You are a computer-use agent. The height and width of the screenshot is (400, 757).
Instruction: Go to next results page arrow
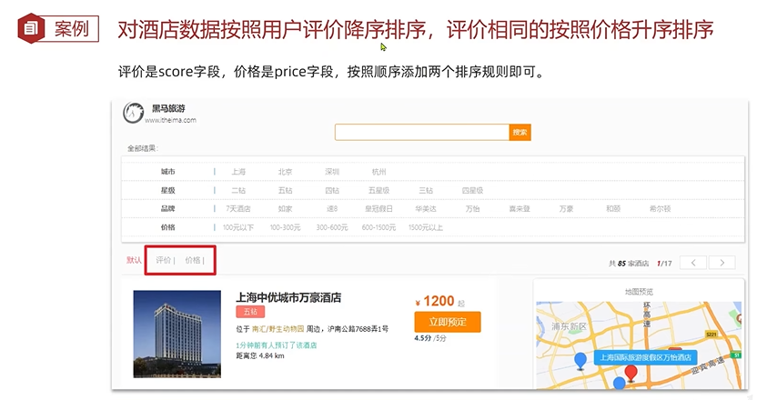pos(722,263)
